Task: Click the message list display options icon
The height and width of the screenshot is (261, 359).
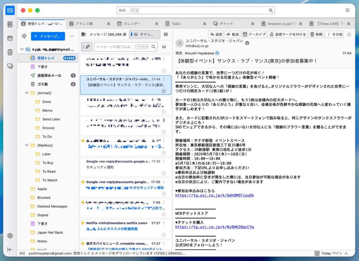Action: tap(166, 34)
